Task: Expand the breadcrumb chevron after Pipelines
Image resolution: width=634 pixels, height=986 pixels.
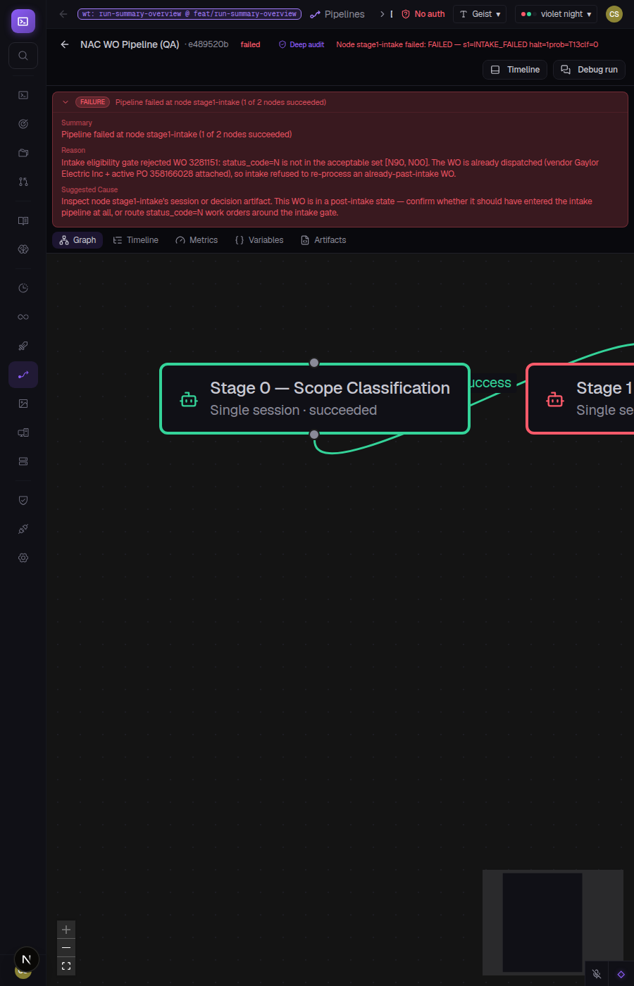Action: coord(383,14)
